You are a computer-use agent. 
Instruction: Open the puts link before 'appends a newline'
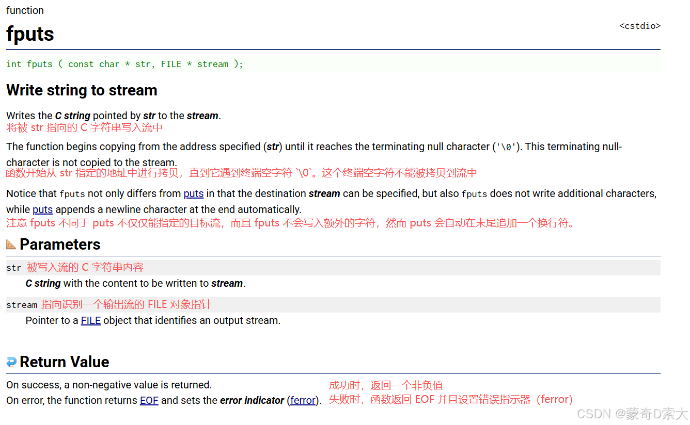coord(43,210)
